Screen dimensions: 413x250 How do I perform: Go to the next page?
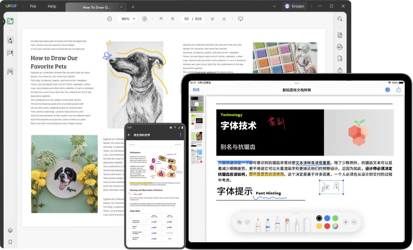(212, 19)
